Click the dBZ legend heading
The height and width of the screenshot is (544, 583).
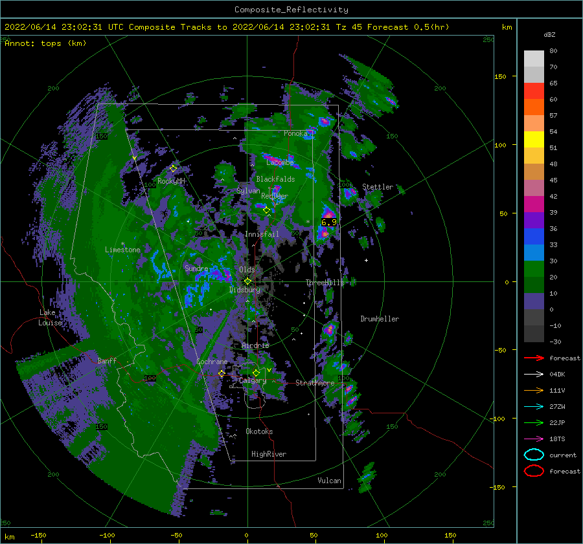click(x=549, y=34)
